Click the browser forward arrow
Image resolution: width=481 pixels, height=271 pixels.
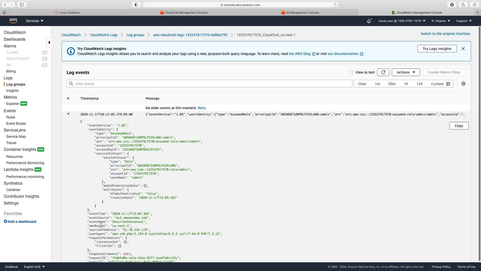pyautogui.click(x=12, y=5)
